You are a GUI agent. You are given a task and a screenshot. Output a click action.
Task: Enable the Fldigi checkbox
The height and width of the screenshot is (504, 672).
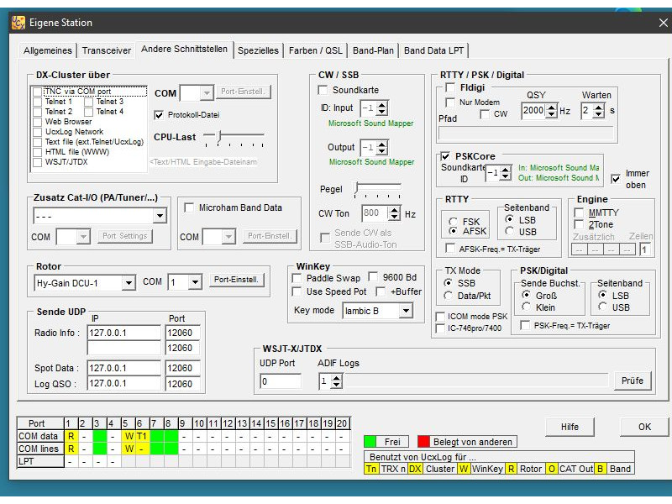coord(449,88)
